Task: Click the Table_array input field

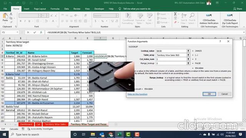Action: (x=171, y=55)
